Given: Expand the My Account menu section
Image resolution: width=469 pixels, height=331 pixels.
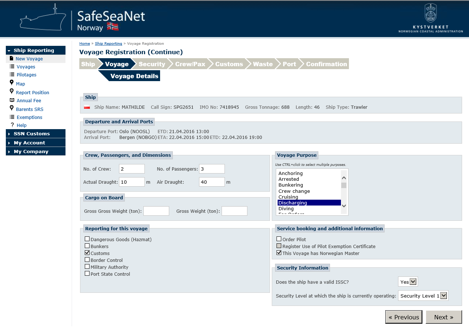Looking at the screenshot, I should [x=36, y=143].
